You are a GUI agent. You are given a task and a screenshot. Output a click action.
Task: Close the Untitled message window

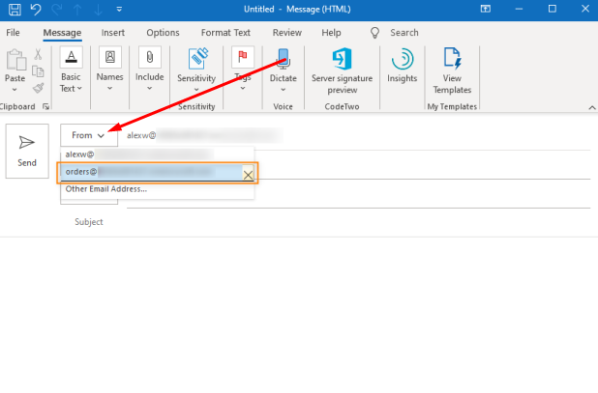[x=585, y=9]
